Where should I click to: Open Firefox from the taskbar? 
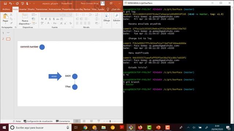pos(140,127)
